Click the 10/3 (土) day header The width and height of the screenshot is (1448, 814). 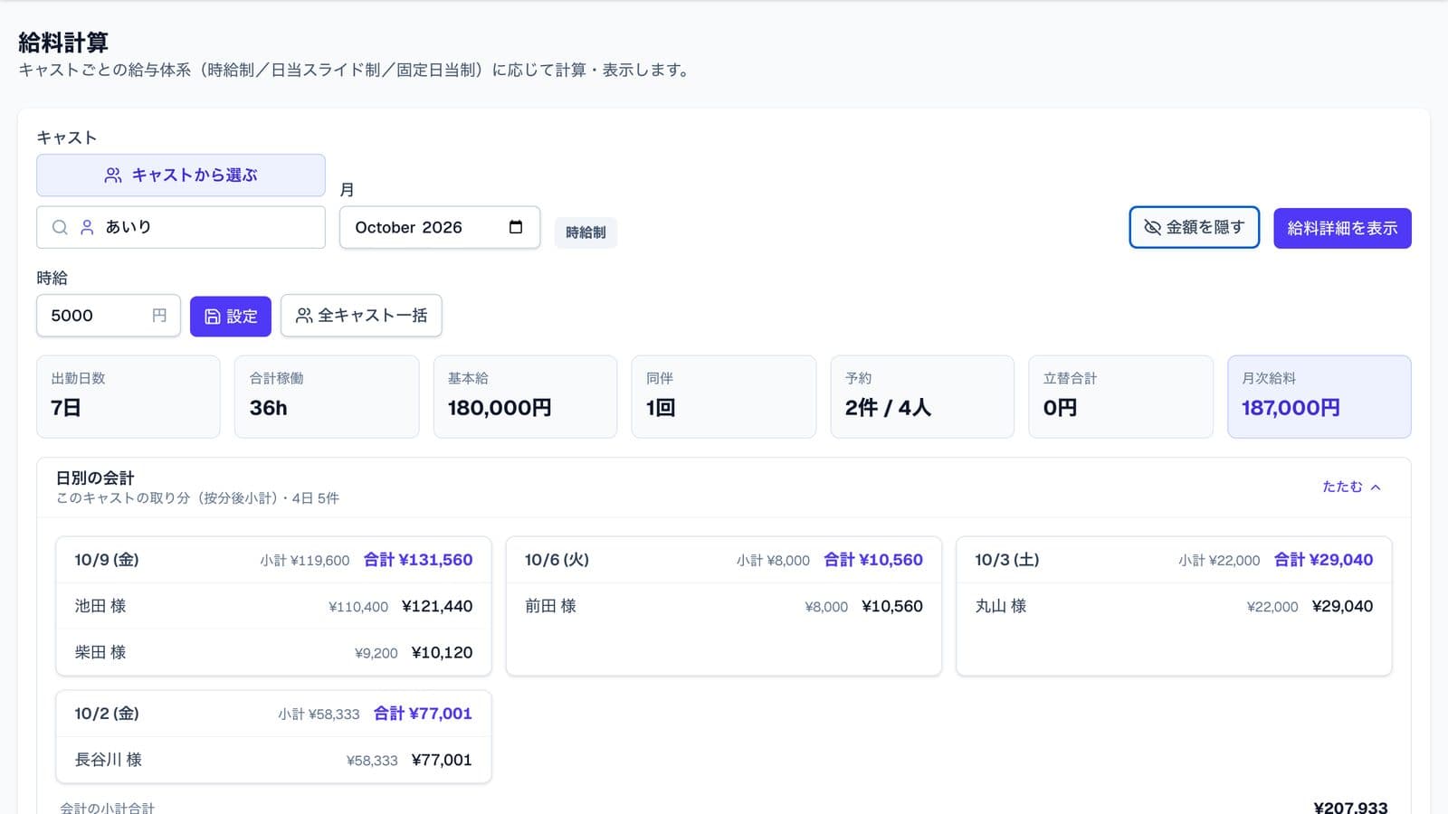[x=1174, y=560]
